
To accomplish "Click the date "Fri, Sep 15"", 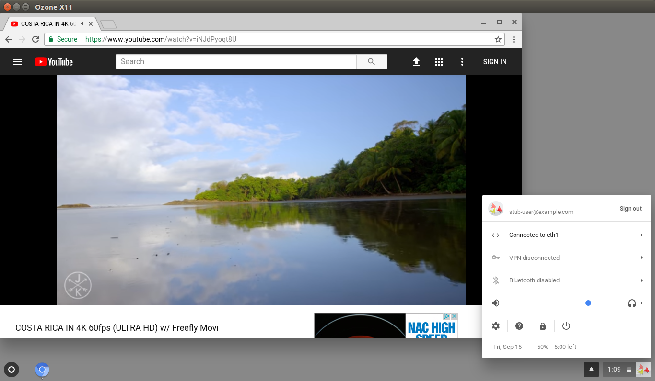I will coord(507,347).
